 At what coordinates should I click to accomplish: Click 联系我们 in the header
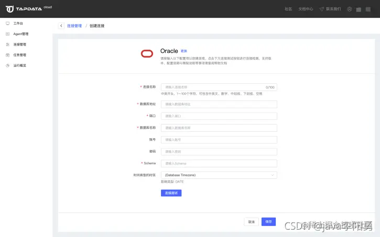pyautogui.click(x=333, y=9)
